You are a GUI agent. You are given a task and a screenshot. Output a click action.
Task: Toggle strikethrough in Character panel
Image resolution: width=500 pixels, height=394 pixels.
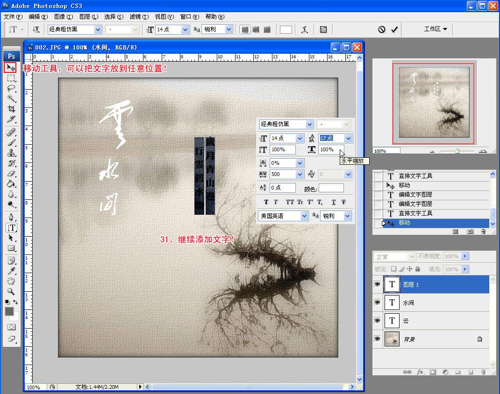tap(343, 202)
